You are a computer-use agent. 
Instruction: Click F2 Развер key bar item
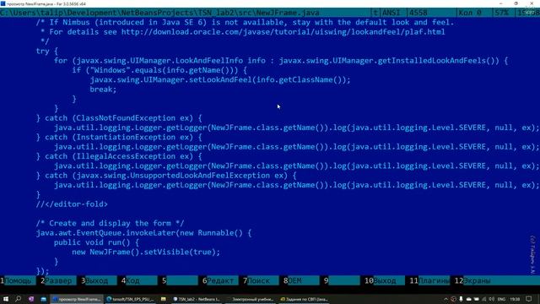click(58, 280)
